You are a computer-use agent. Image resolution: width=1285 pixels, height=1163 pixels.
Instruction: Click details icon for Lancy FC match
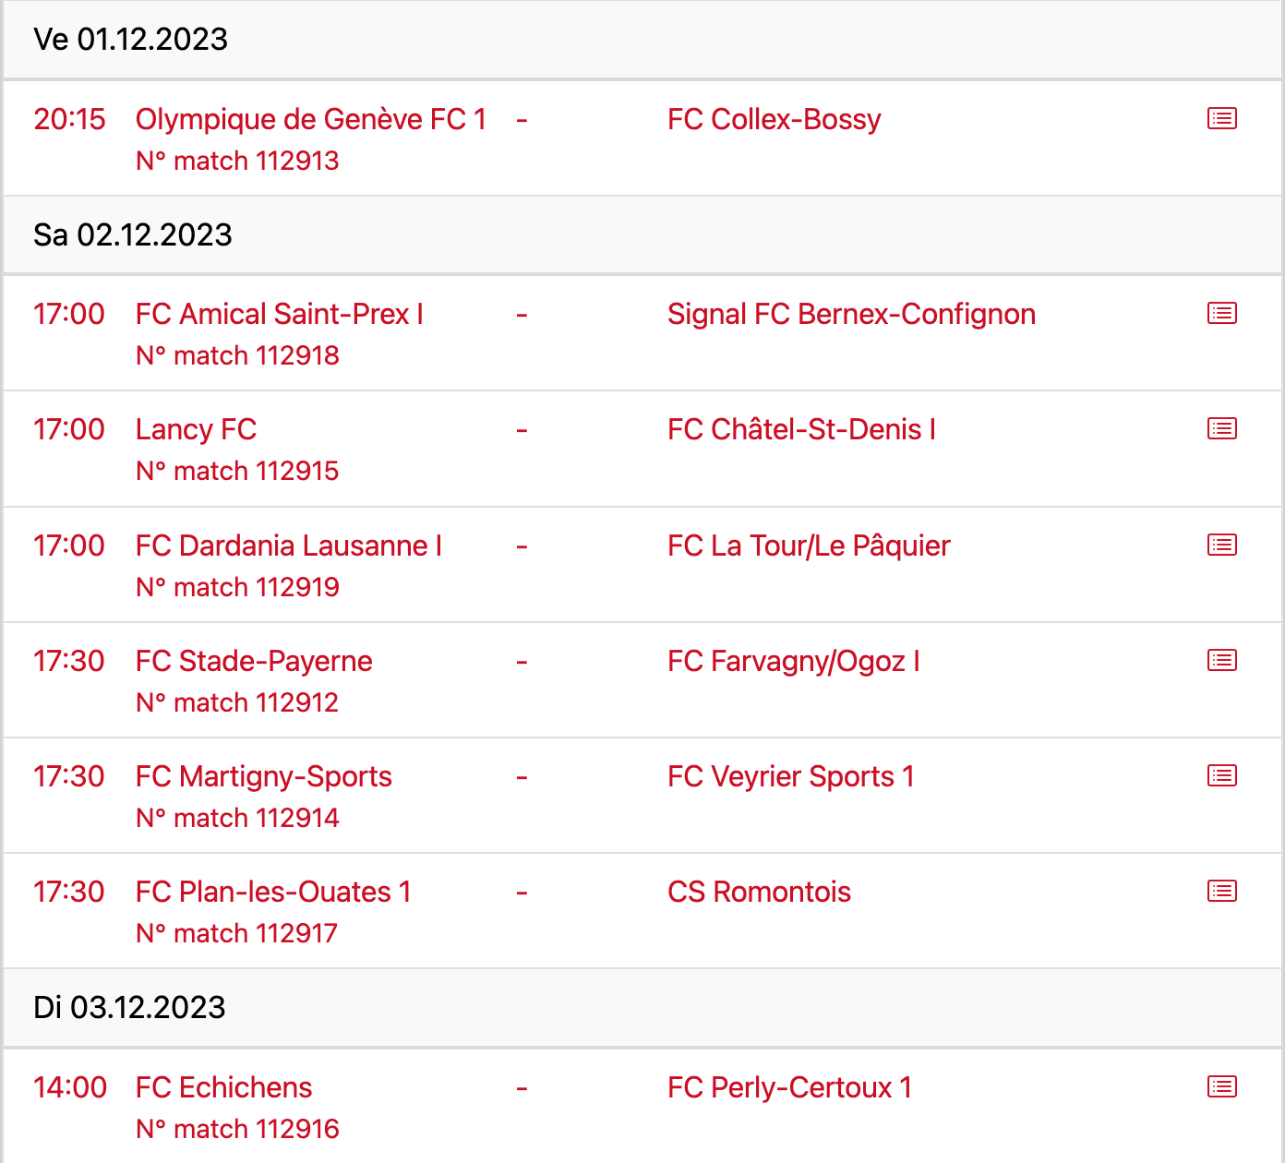(1221, 428)
